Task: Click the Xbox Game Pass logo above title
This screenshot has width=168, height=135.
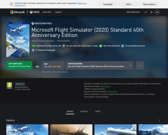Action: coord(41,23)
